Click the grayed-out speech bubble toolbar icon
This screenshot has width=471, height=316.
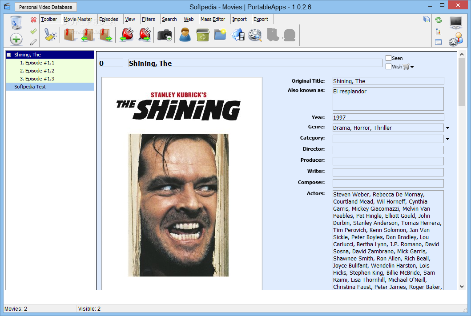tap(290, 35)
